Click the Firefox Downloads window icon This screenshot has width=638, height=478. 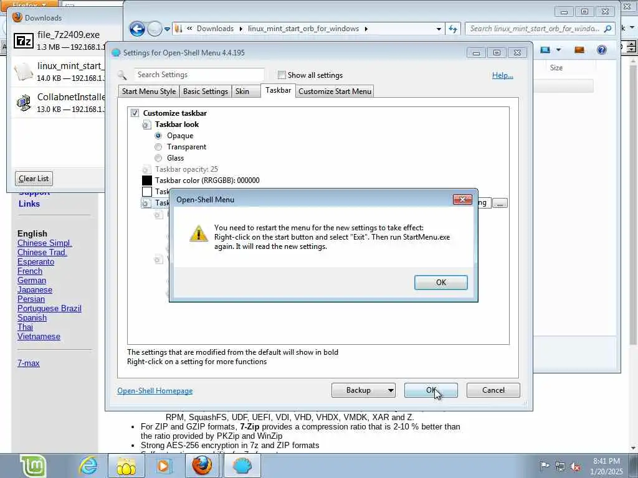click(17, 17)
